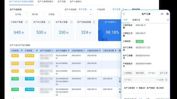The image size is (177, 99).
Task: Open the 生产入库 subtab
Action: (163, 73)
